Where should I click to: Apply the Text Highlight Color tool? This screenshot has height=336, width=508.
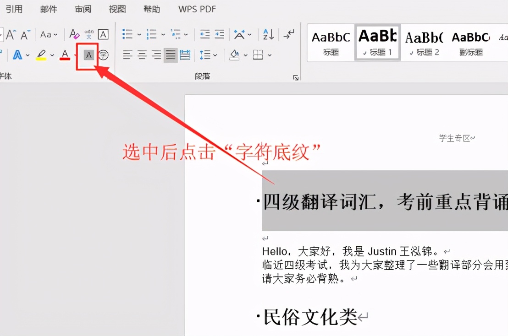pos(40,54)
